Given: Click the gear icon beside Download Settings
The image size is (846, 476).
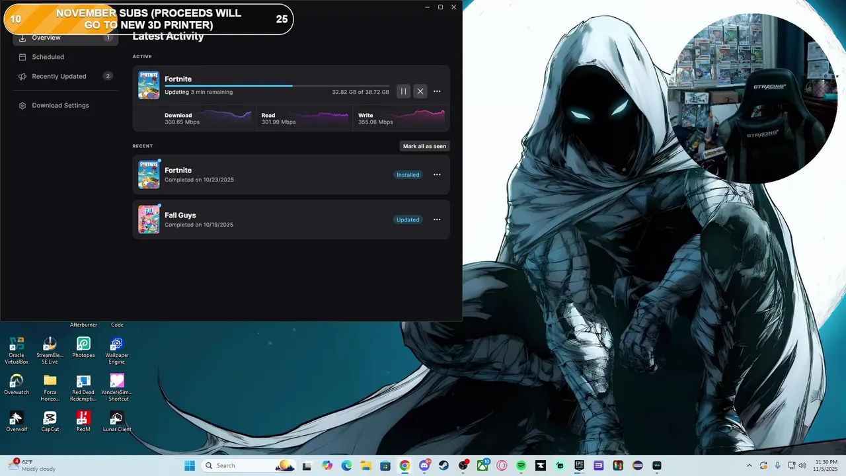Looking at the screenshot, I should (22, 106).
